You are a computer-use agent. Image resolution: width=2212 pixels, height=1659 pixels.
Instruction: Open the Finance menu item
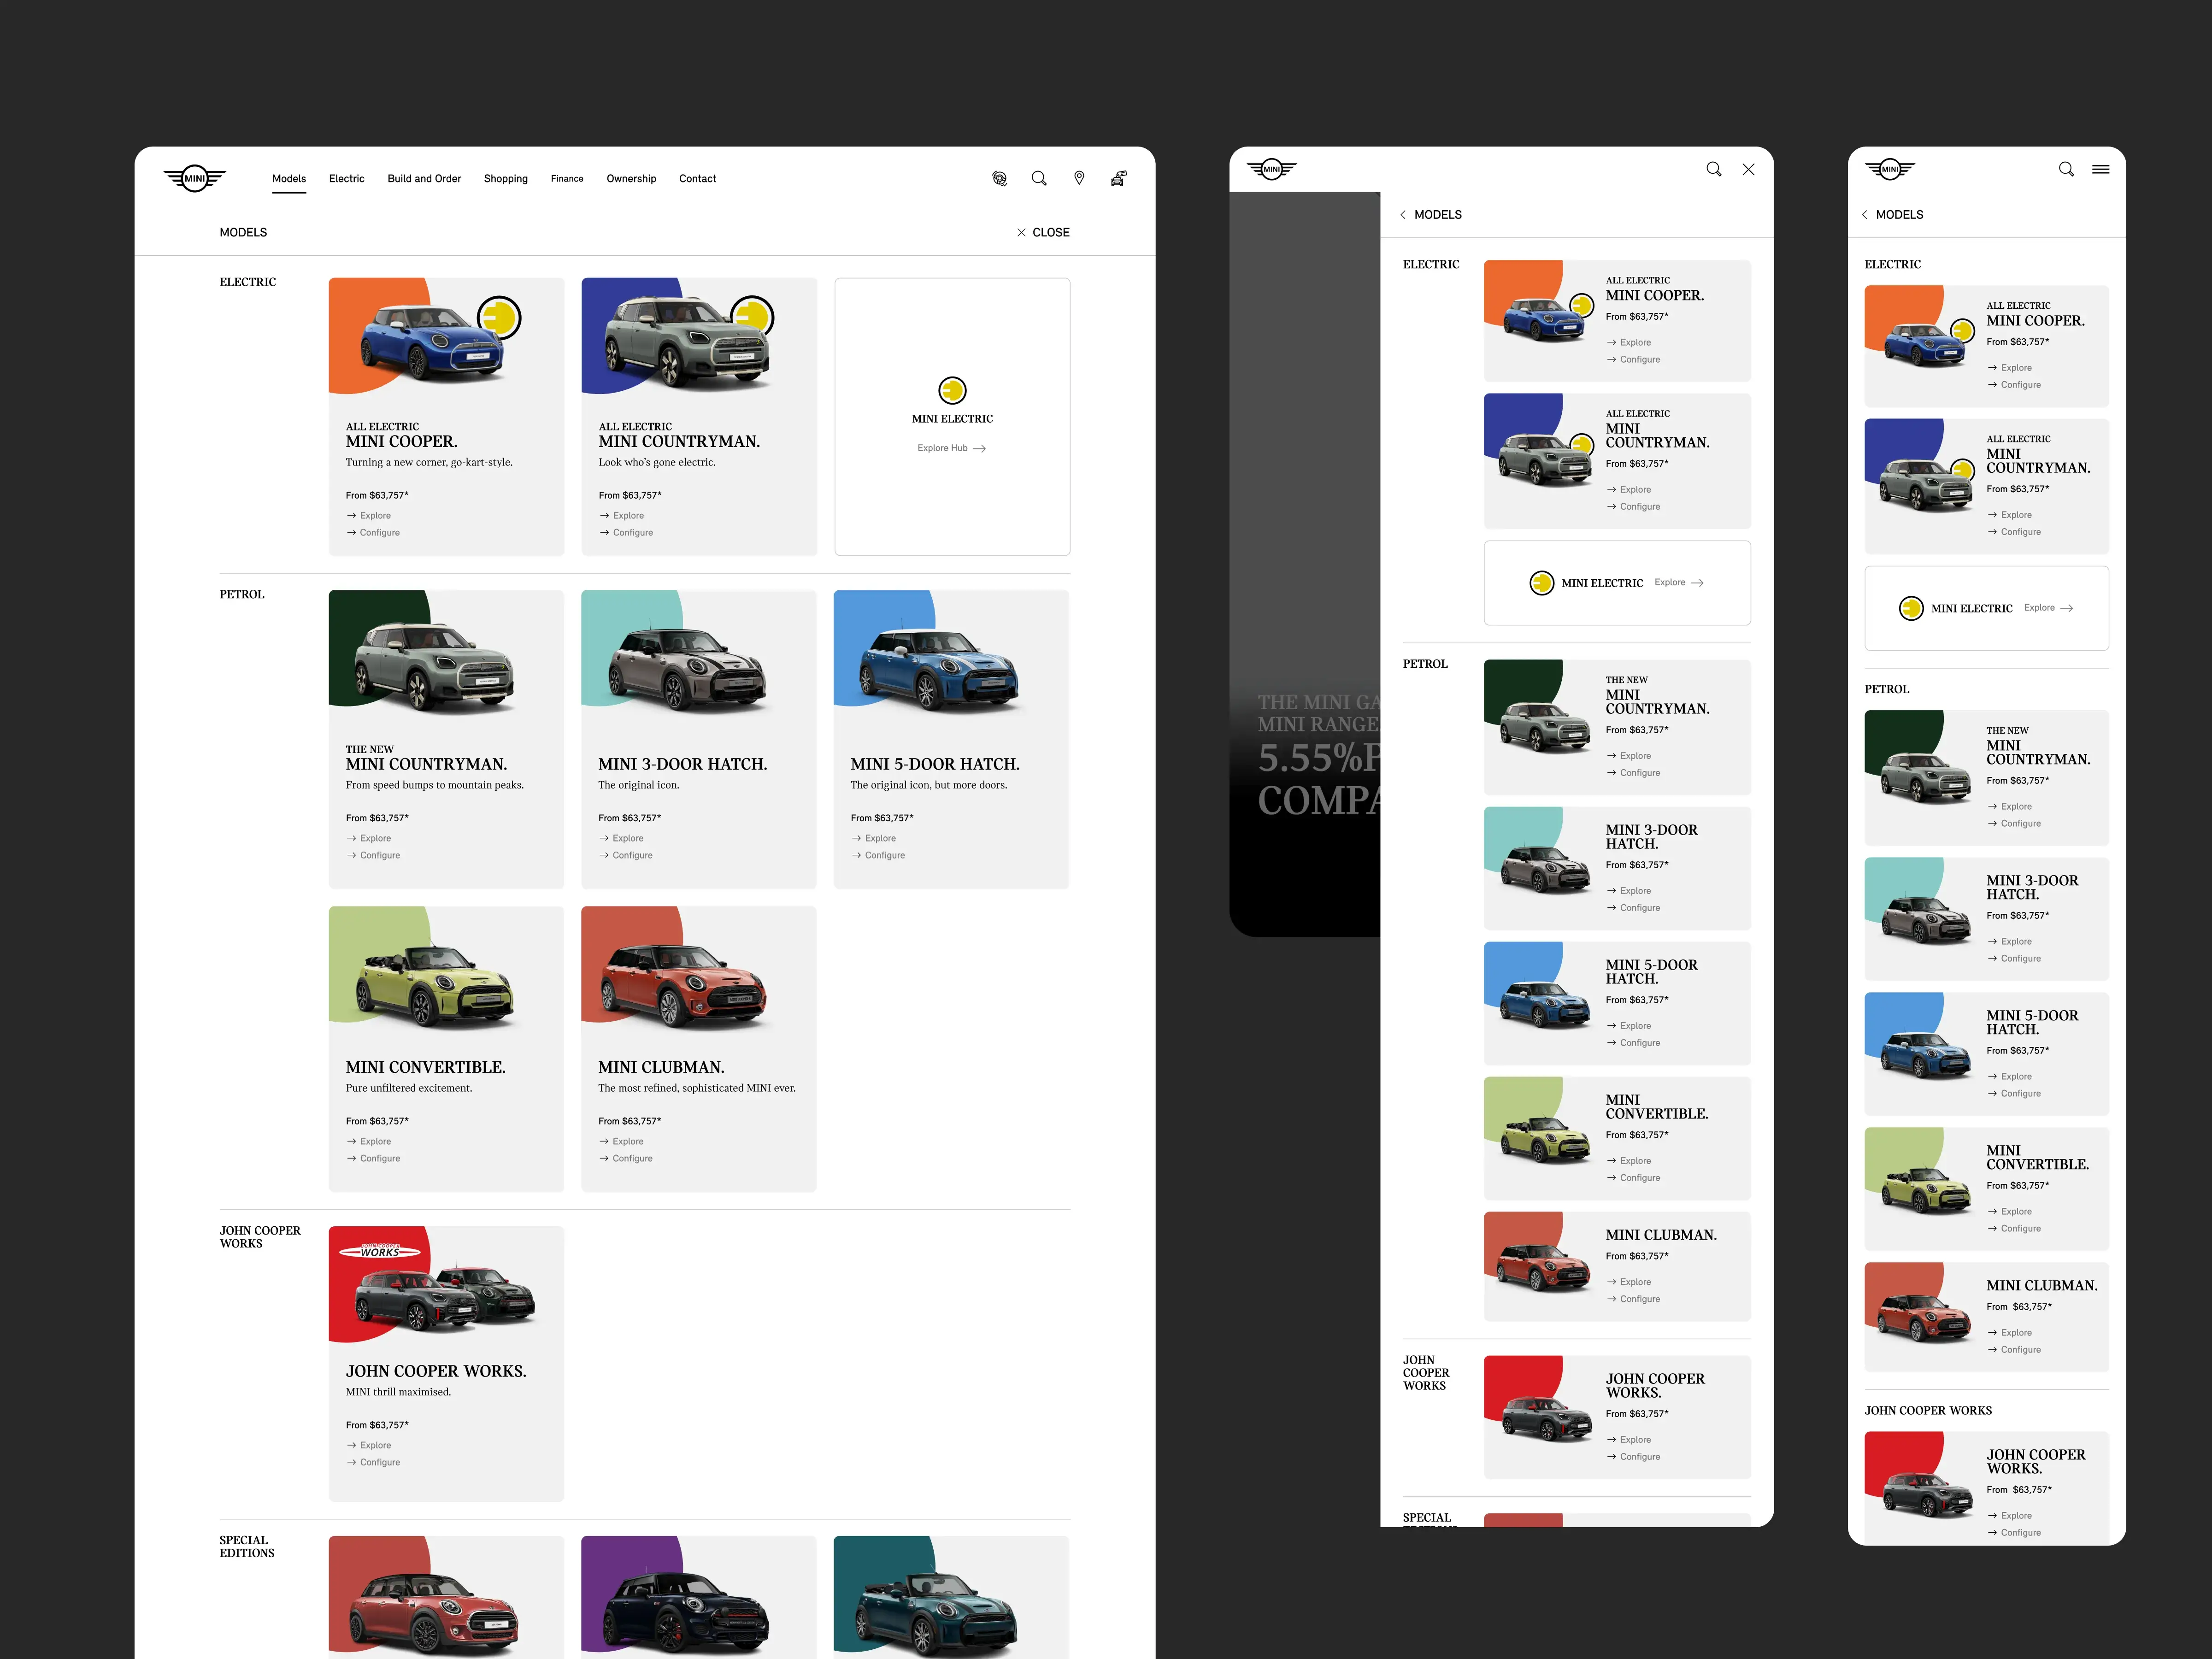point(567,179)
